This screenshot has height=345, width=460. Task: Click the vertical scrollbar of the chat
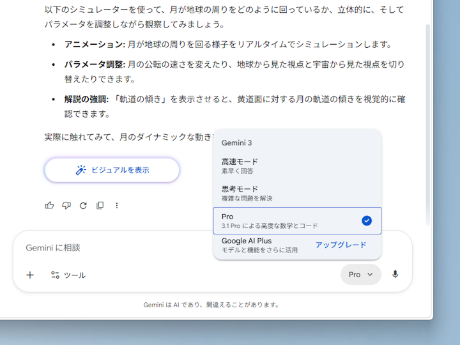pos(427,125)
